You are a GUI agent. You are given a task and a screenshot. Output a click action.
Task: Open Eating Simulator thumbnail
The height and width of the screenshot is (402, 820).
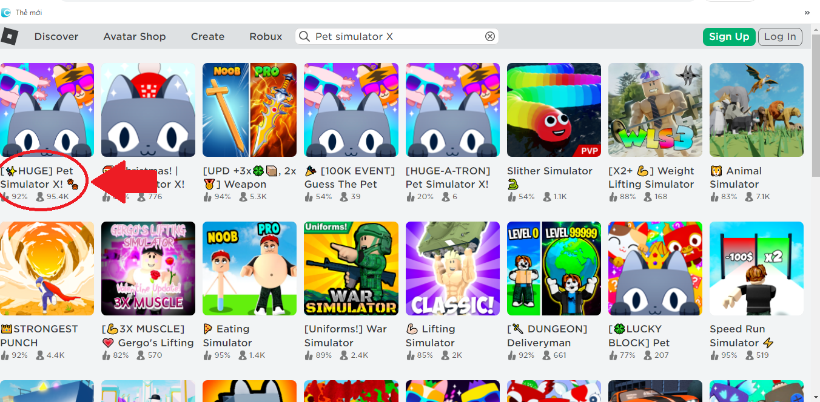[250, 268]
